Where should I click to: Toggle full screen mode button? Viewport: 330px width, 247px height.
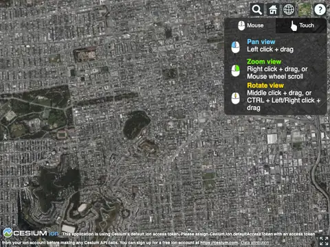[324, 241]
